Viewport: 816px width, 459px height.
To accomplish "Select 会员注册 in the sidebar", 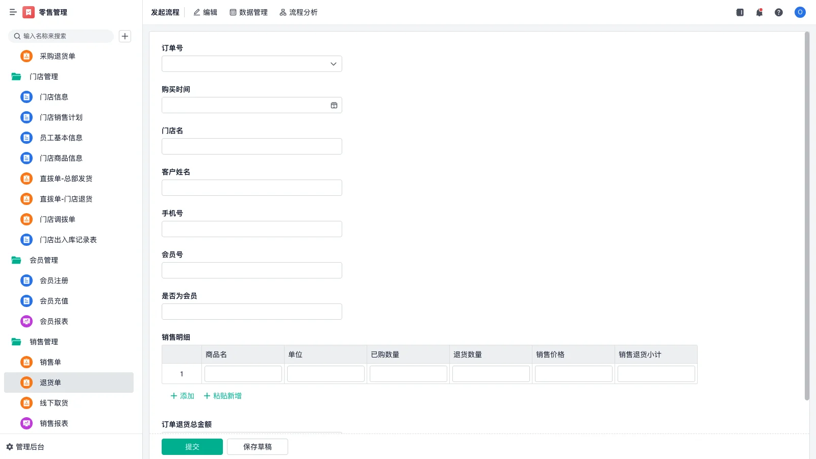I will pyautogui.click(x=54, y=280).
